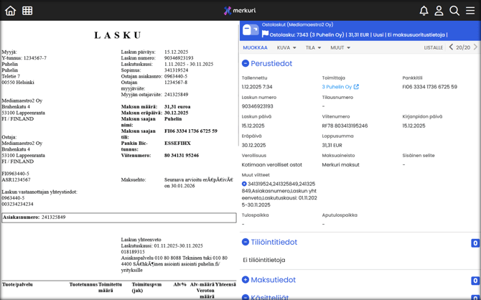Click LISTALLE to return to list
The width and height of the screenshot is (481, 300).
433,48
